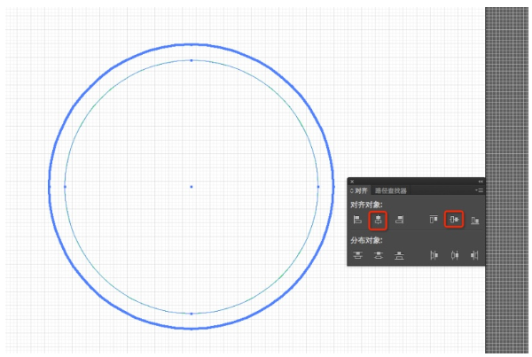Click the inner circle's left anchor point
Image resolution: width=532 pixels, height=357 pixels.
[x=65, y=186]
